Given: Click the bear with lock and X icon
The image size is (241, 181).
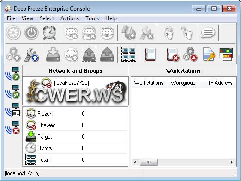Looking at the screenshot, I should 89,33.
